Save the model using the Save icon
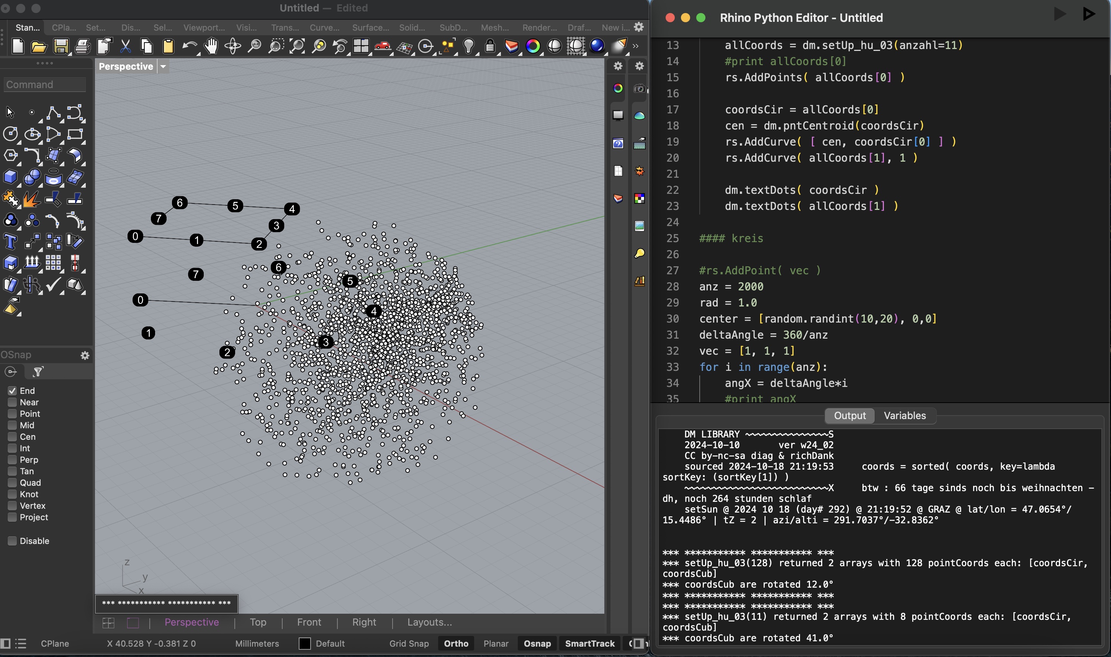Viewport: 1111px width, 657px height. click(62, 46)
